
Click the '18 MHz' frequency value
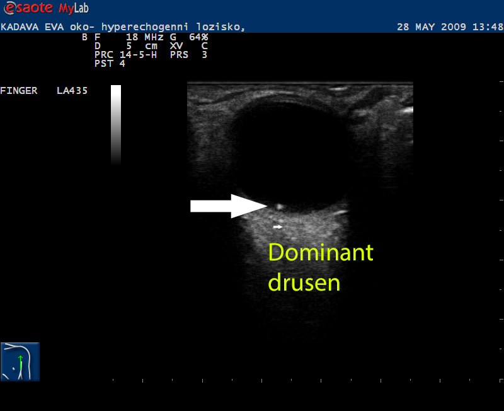[x=145, y=37]
